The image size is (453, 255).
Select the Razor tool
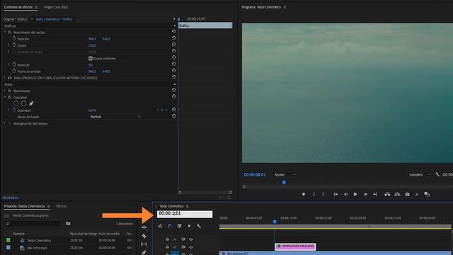coord(144,236)
